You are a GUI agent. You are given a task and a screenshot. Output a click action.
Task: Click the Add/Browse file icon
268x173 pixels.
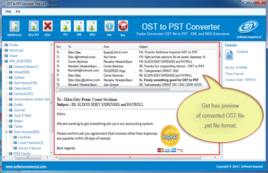click(15, 26)
